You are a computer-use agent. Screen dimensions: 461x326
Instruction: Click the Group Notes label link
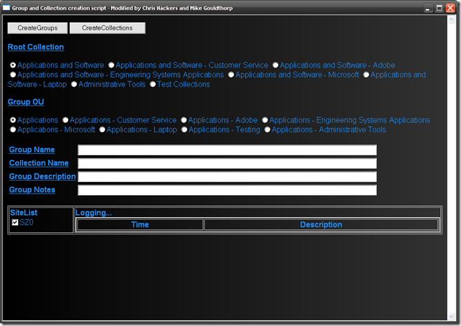coord(32,190)
